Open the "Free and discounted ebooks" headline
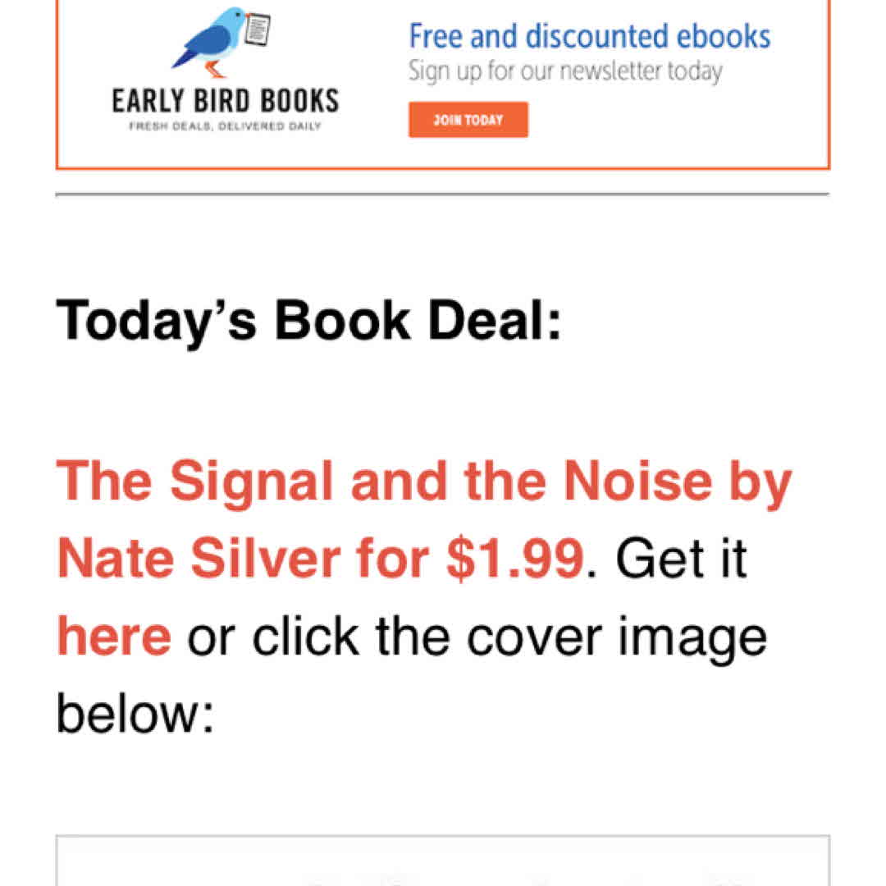The image size is (886, 886). [x=590, y=36]
